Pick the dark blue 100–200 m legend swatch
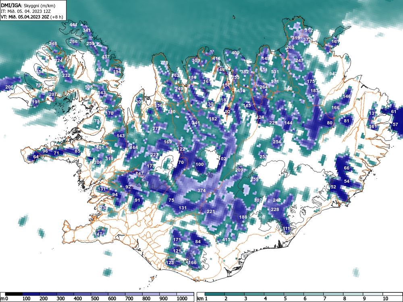403x302 pixels. [x=31, y=294]
